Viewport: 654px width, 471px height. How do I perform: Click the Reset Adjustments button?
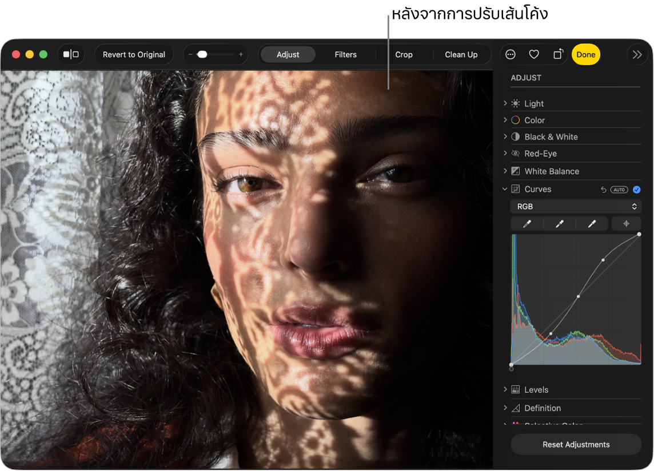click(576, 445)
